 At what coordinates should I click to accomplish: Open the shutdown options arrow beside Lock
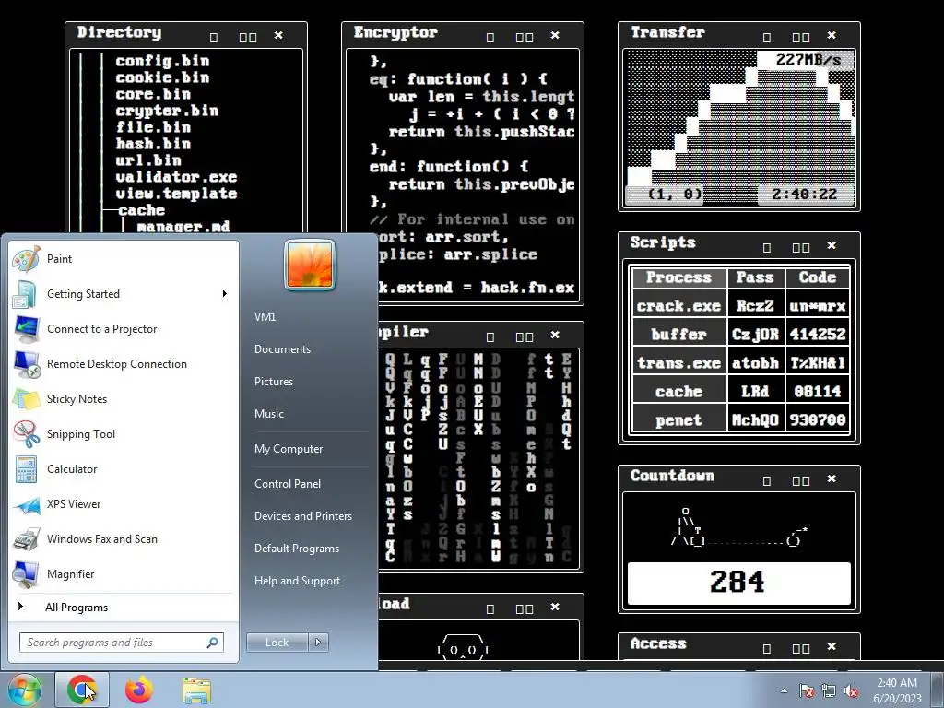[x=318, y=643]
